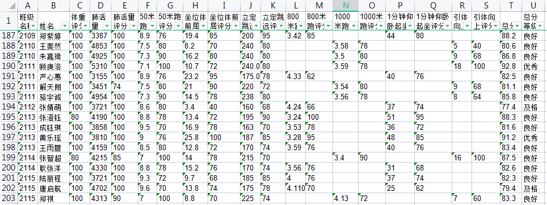Viewport: 547px width, 205px height.
Task: Open the 姓名 column filter dropdown
Action: tap(65, 26)
